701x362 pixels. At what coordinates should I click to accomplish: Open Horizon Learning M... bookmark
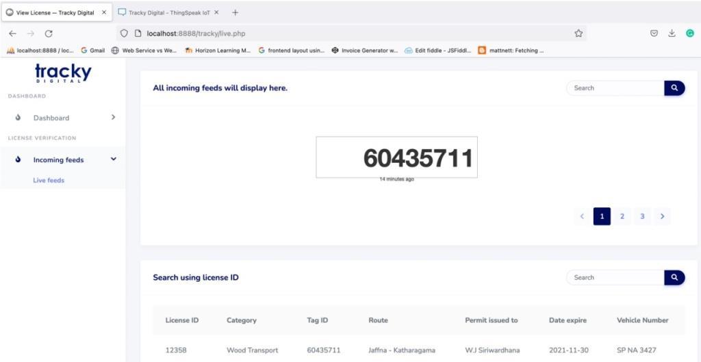(218, 51)
